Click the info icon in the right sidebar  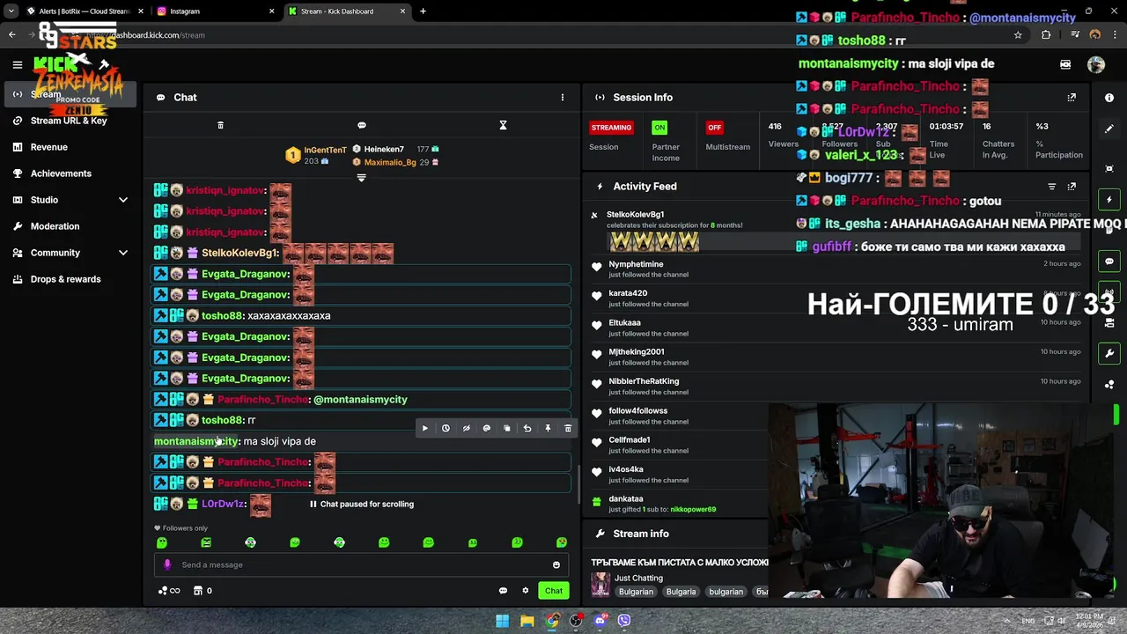point(1109,98)
